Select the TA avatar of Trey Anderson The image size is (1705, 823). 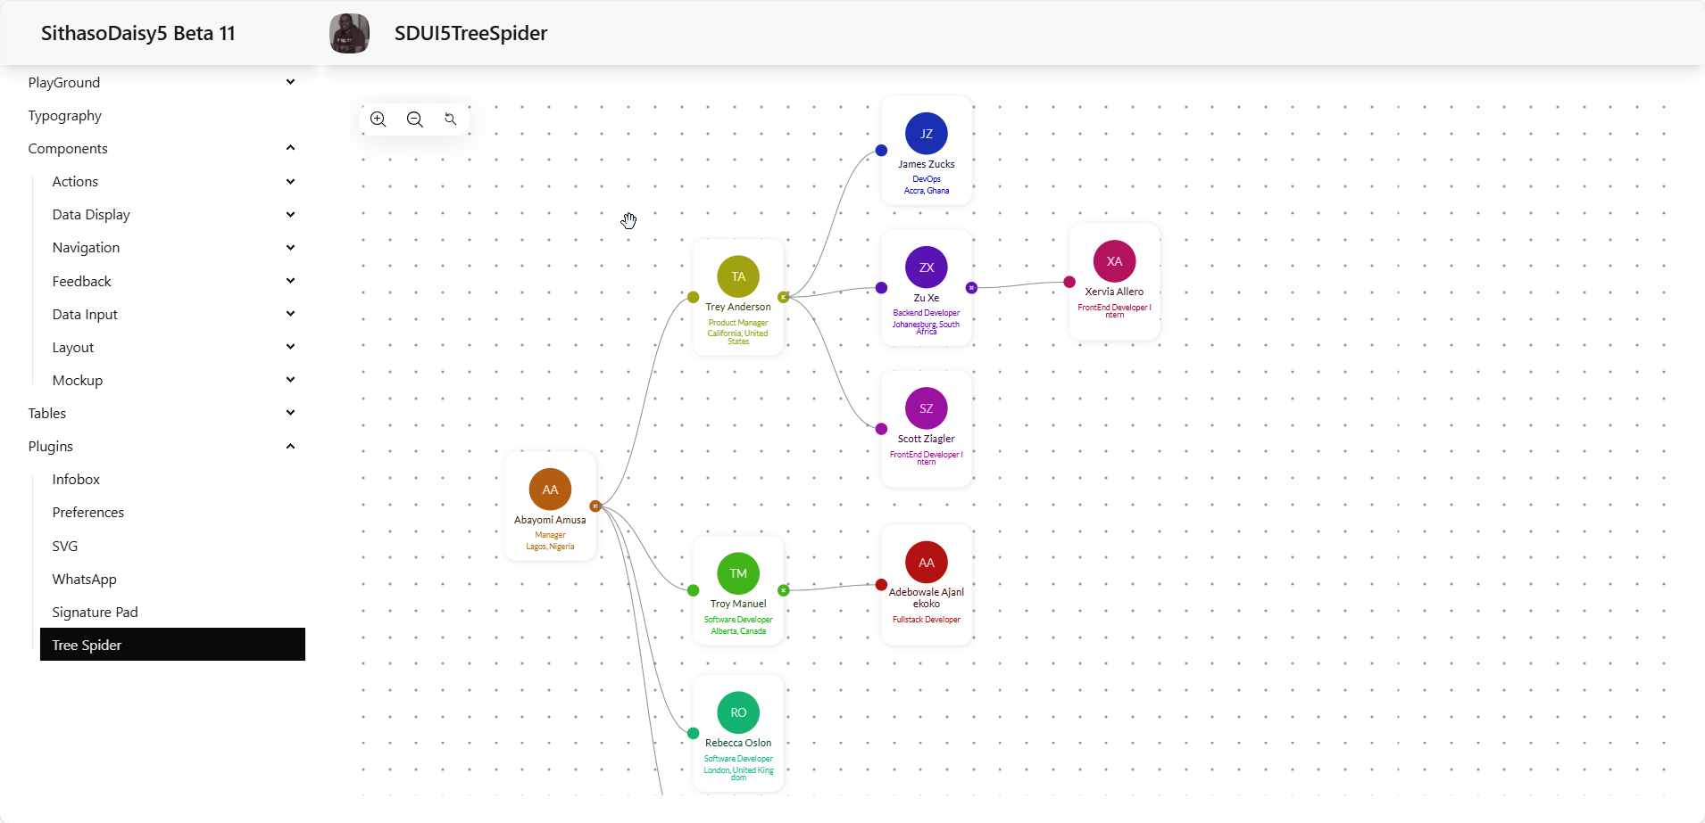coord(738,276)
